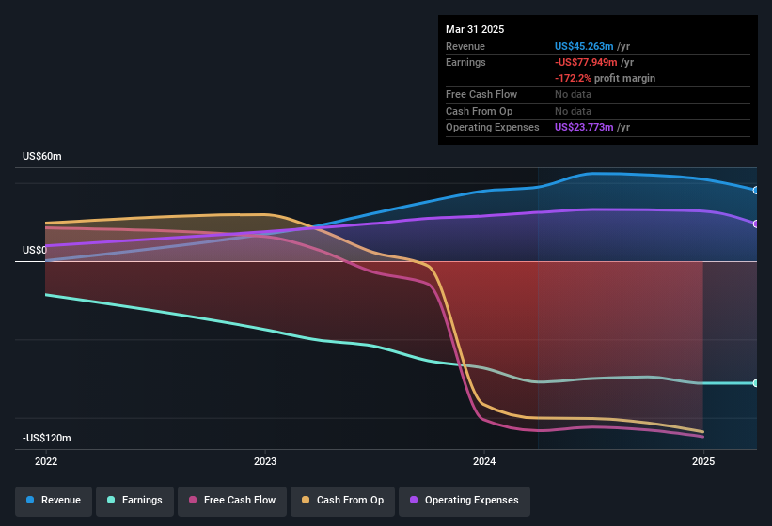Image resolution: width=772 pixels, height=526 pixels.
Task: Click the 2024 x-axis label
Action: pyautogui.click(x=484, y=461)
